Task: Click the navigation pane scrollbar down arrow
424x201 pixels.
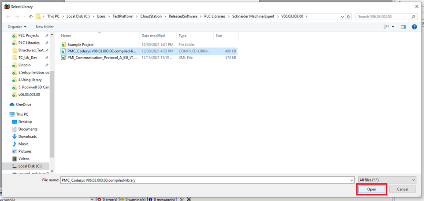Action: point(52,171)
